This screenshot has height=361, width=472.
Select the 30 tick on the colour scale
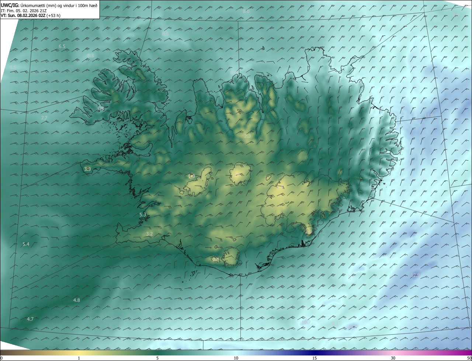tap(393, 358)
